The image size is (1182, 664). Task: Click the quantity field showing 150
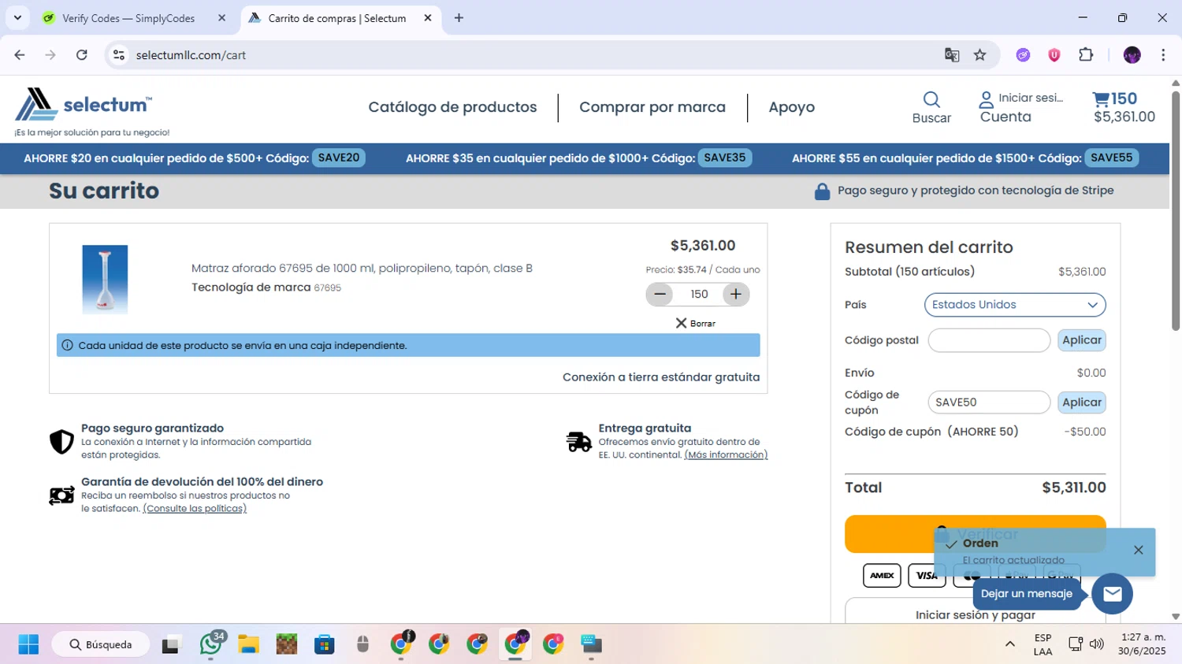699,294
